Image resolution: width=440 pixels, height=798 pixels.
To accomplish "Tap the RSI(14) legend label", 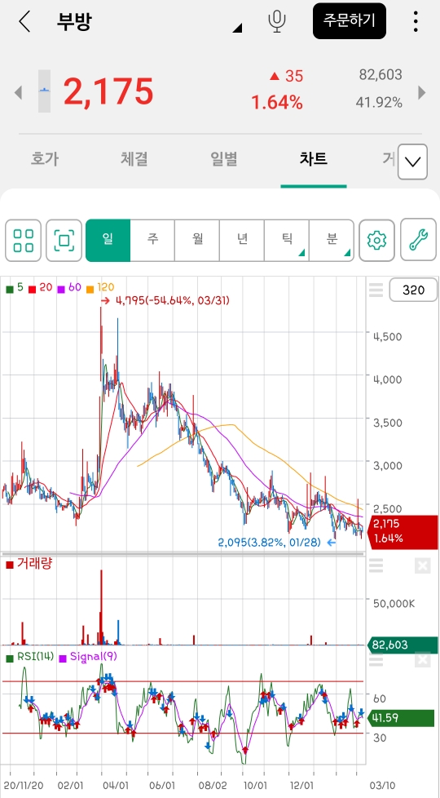I will click(29, 657).
